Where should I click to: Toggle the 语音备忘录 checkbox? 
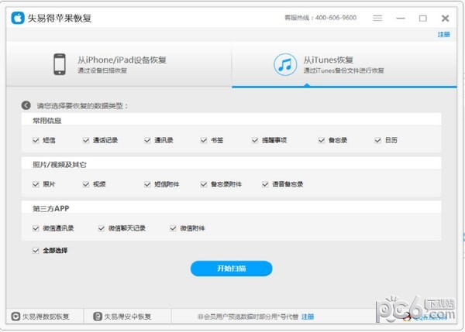(265, 184)
